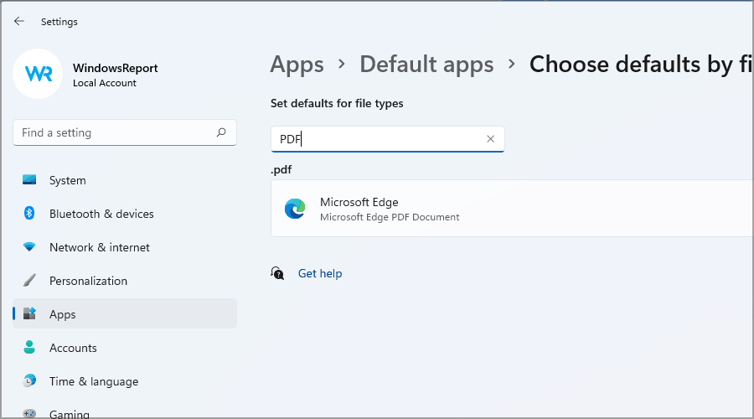This screenshot has width=754, height=419.
Task: Click the Microsoft Edge logo icon
Action: click(295, 209)
